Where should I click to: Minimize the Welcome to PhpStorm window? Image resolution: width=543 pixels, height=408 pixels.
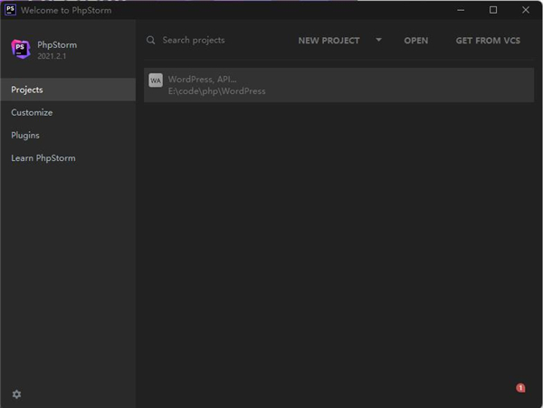tap(461, 10)
